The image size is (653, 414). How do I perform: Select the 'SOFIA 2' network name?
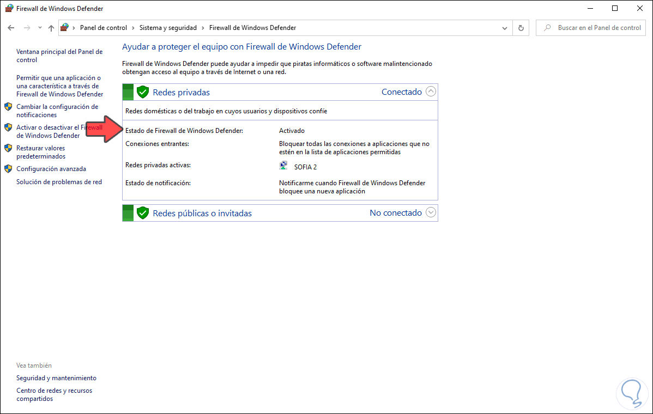click(305, 167)
